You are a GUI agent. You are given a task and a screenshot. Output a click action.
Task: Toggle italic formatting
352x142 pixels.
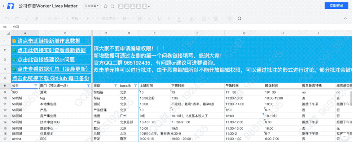tap(150, 18)
